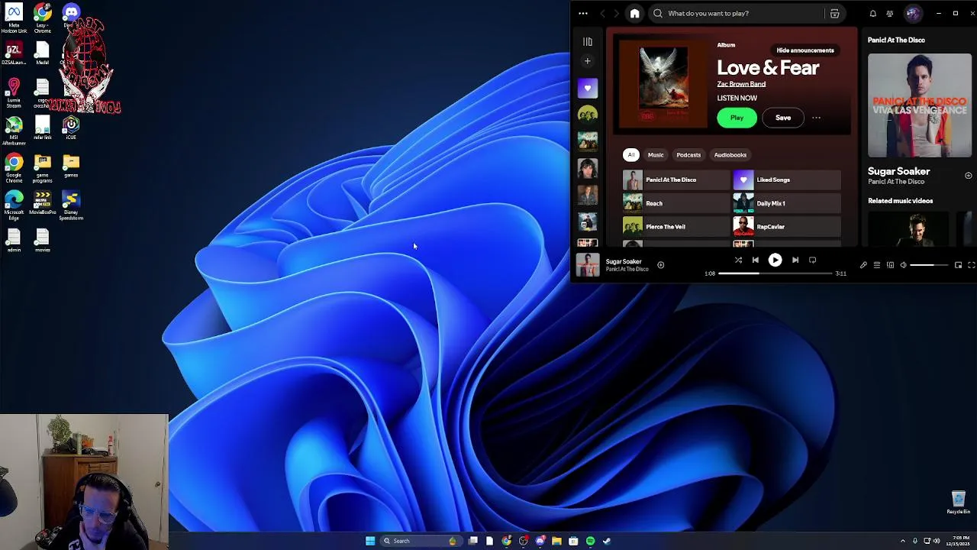The image size is (977, 550).
Task: Expand Your Library sidebar
Action: 588,42
